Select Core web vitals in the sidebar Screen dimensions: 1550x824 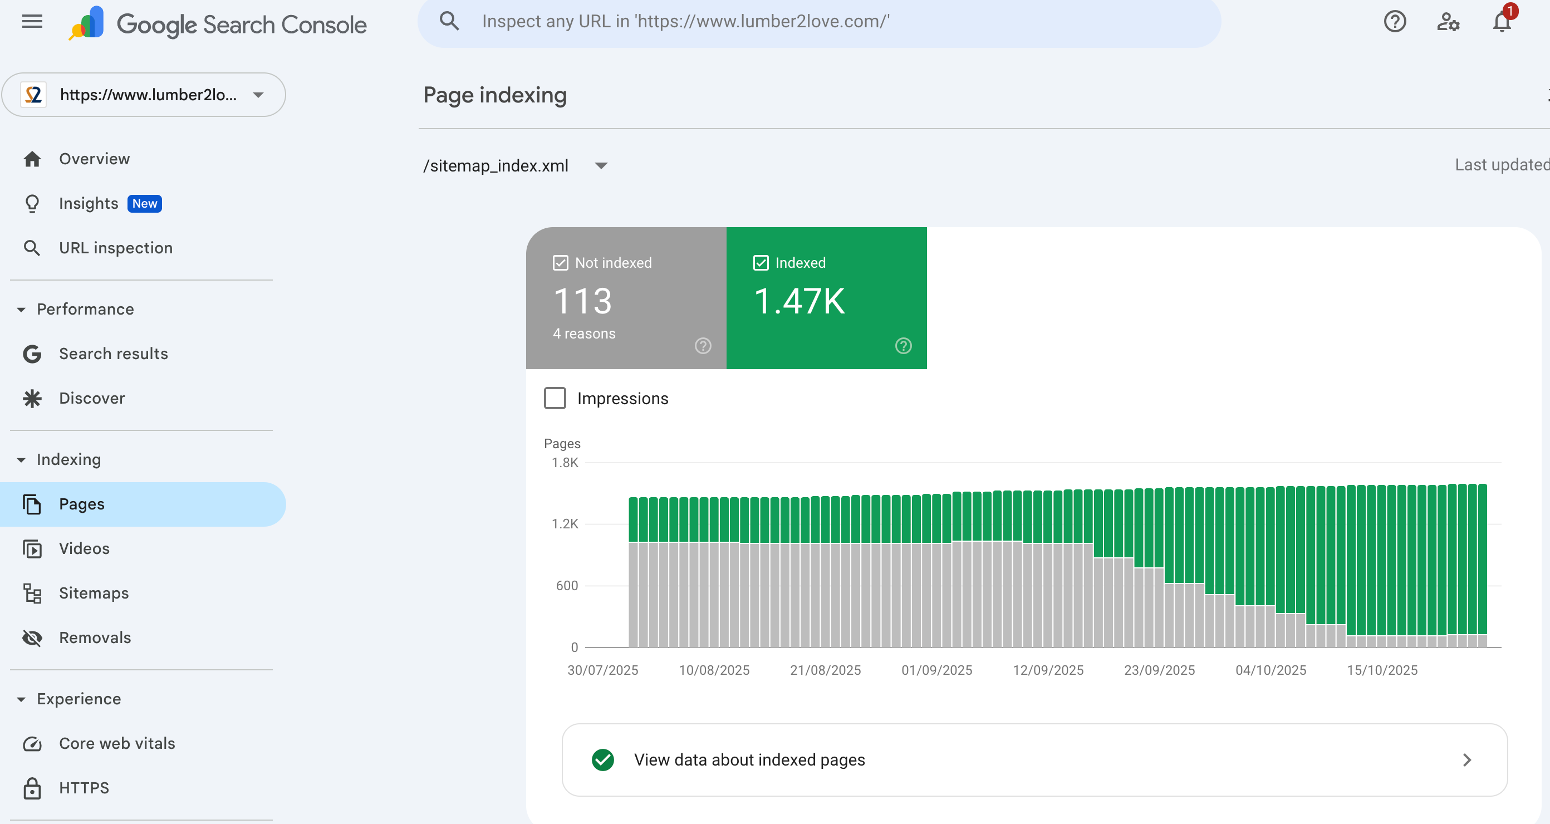tap(117, 743)
